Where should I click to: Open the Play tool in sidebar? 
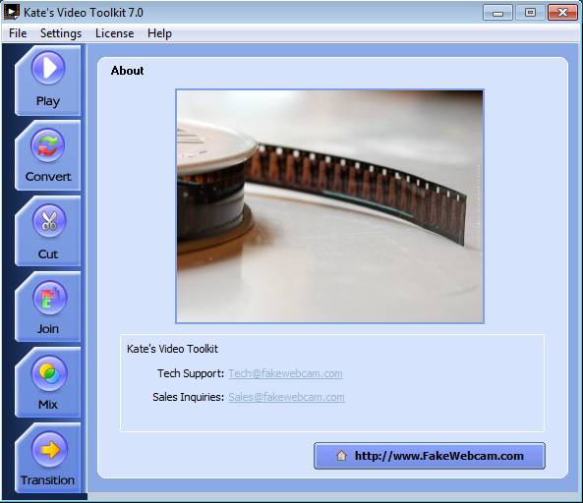(x=47, y=81)
